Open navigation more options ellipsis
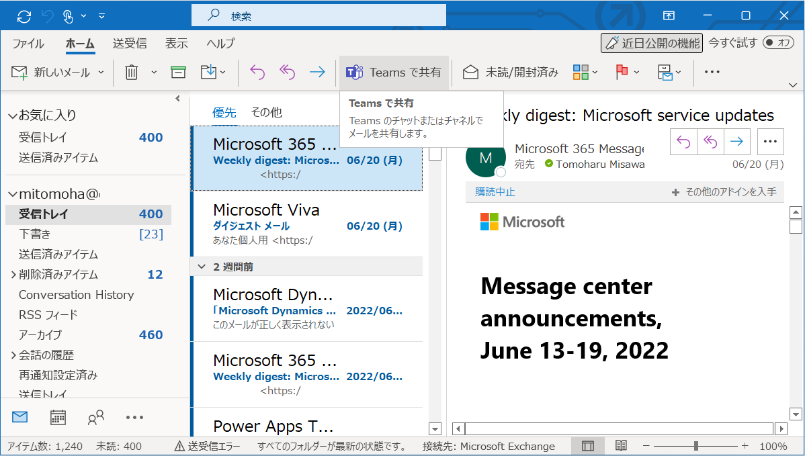 134,418
